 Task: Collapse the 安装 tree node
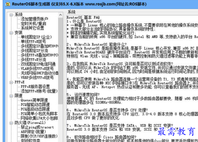(11, 33)
